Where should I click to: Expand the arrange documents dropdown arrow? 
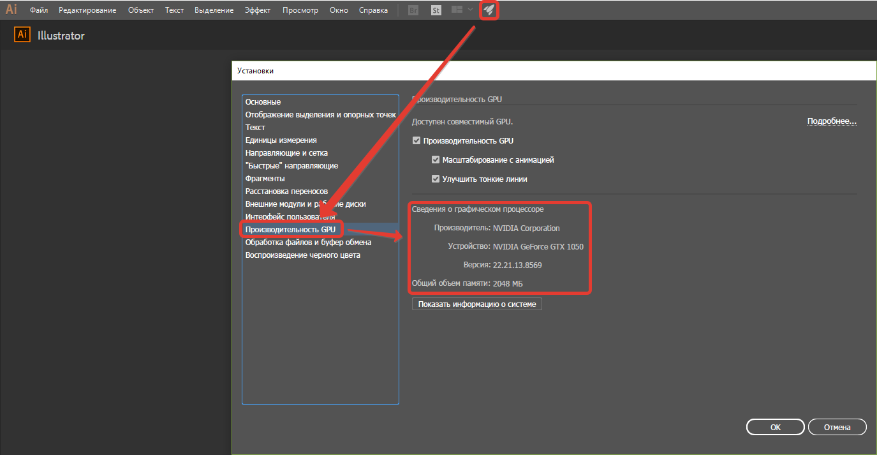[x=471, y=10]
